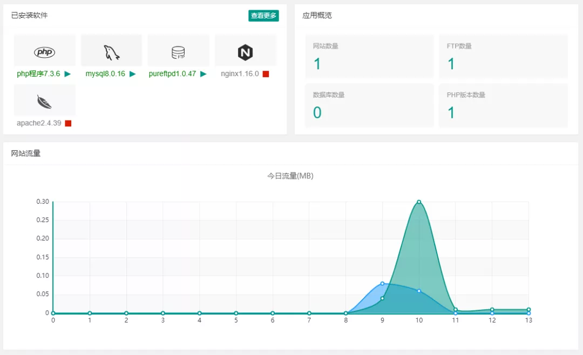This screenshot has width=583, height=355.
Task: Stop nginx1.16.0 using the red square
Action: [x=266, y=74]
